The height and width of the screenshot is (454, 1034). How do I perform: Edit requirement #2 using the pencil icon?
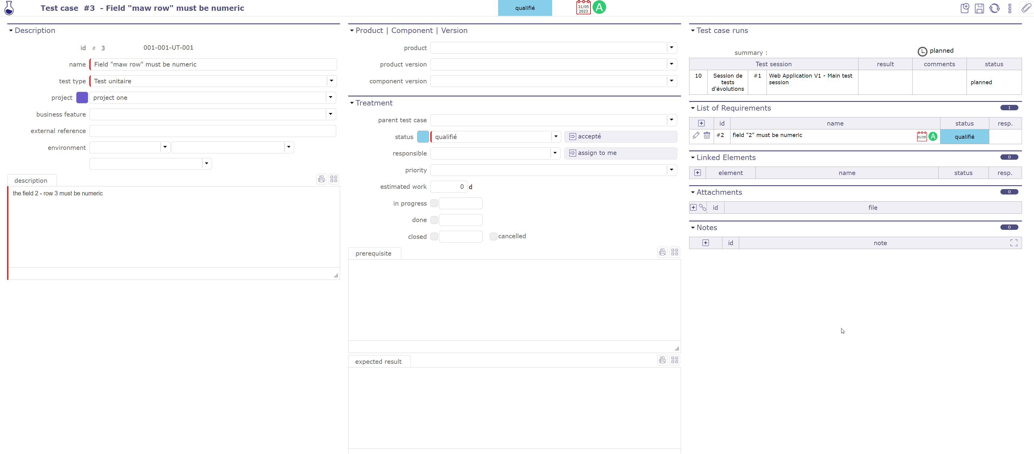point(696,135)
